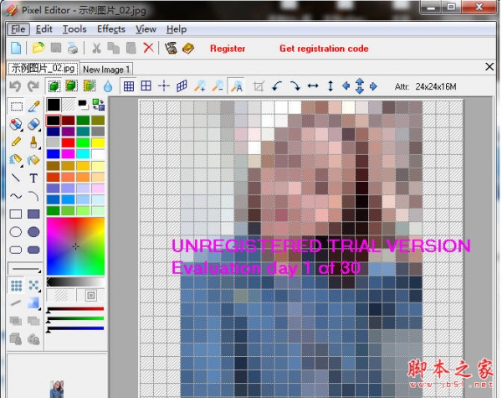This screenshot has height=398, width=502.
Task: Shift image left with blue arrow
Action: (346, 86)
